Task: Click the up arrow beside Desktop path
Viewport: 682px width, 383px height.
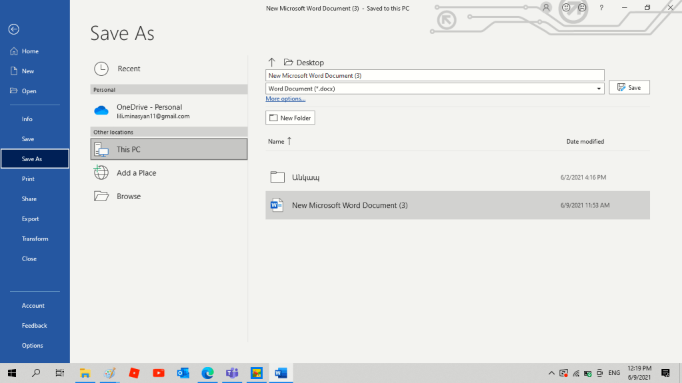Action: pyautogui.click(x=271, y=62)
